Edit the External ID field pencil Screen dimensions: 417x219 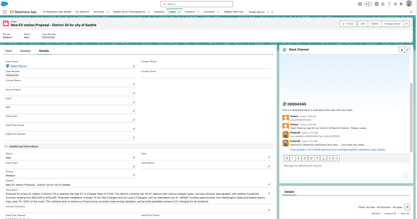click(x=134, y=120)
